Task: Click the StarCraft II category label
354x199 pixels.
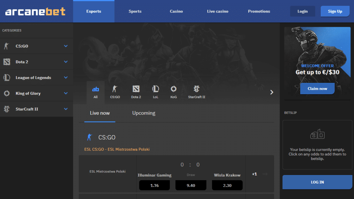Action: point(27,109)
